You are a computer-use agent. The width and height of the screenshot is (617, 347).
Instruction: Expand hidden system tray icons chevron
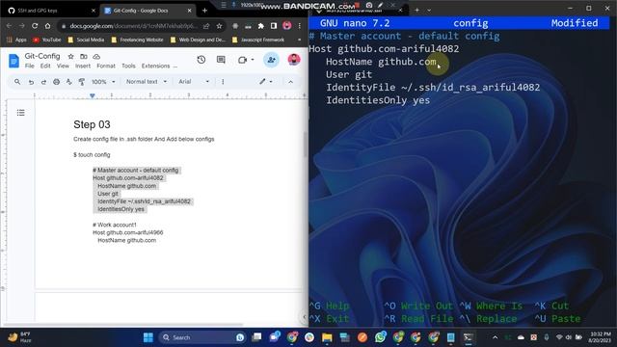[x=495, y=337]
